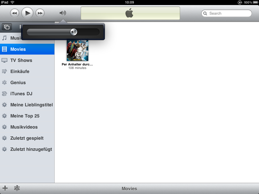Open the TV Shows playlist
This screenshot has width=259, height=194.
click(x=27, y=60)
